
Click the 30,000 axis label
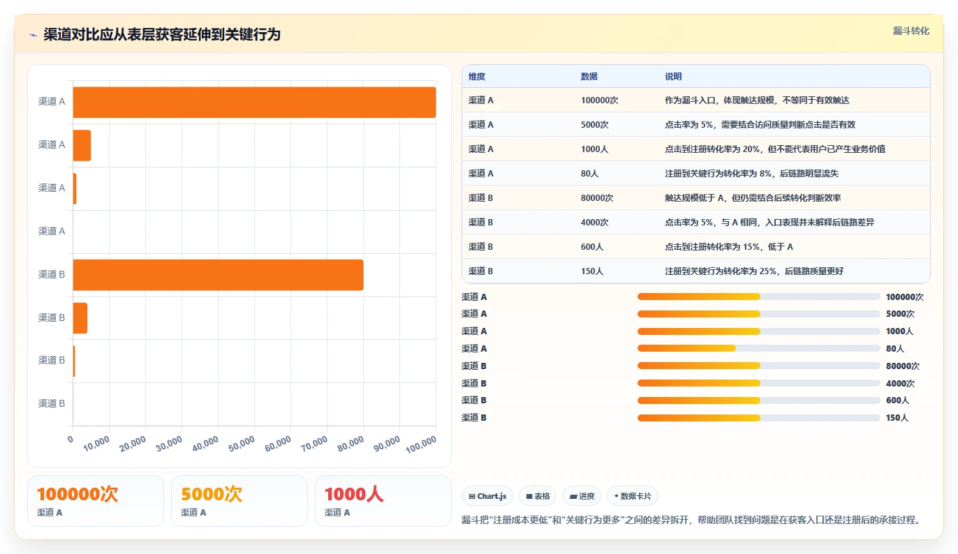click(170, 443)
